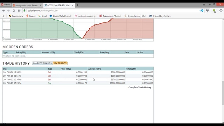Reload the Poloniex page
Image resolution: width=224 pixels, height=126 pixels.
coord(14,10)
